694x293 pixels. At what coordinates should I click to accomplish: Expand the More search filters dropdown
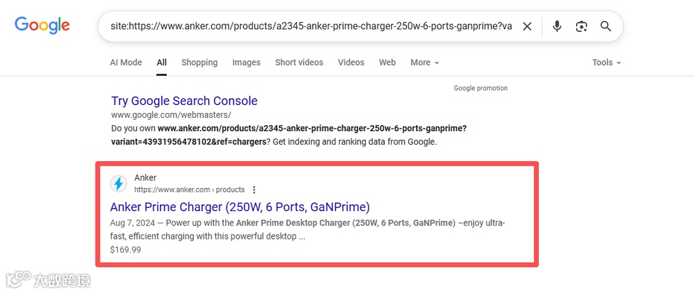(424, 62)
